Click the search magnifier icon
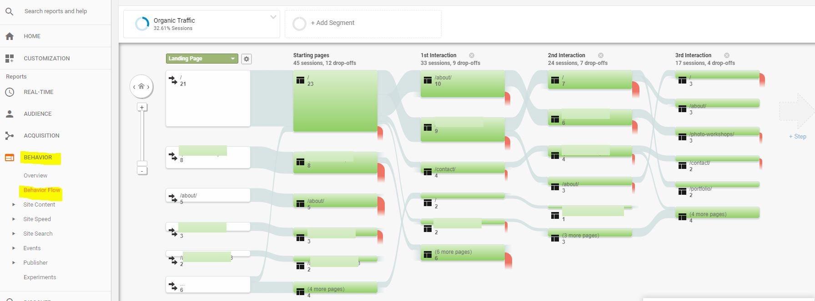 tap(9, 11)
